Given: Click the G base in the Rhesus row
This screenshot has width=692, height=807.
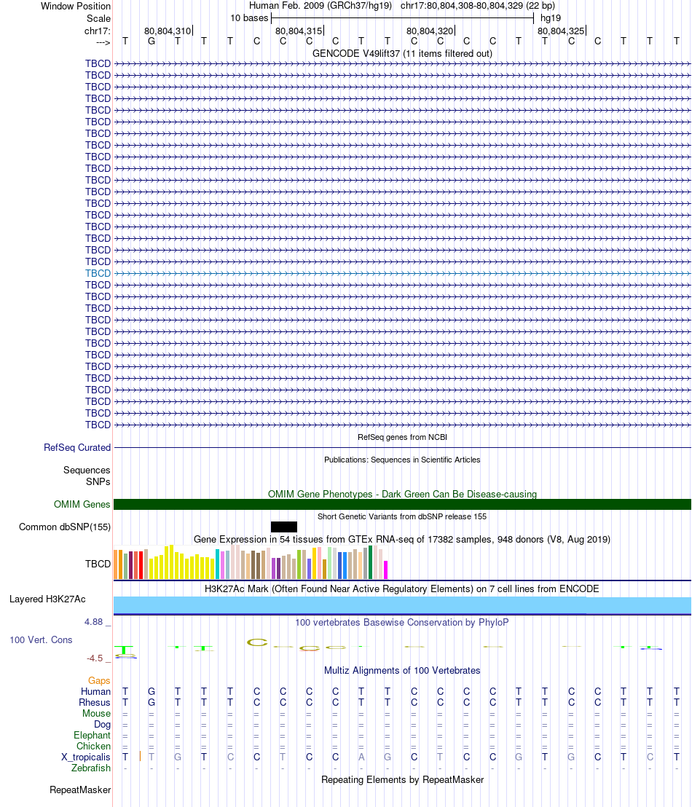Looking at the screenshot, I should click(x=152, y=703).
